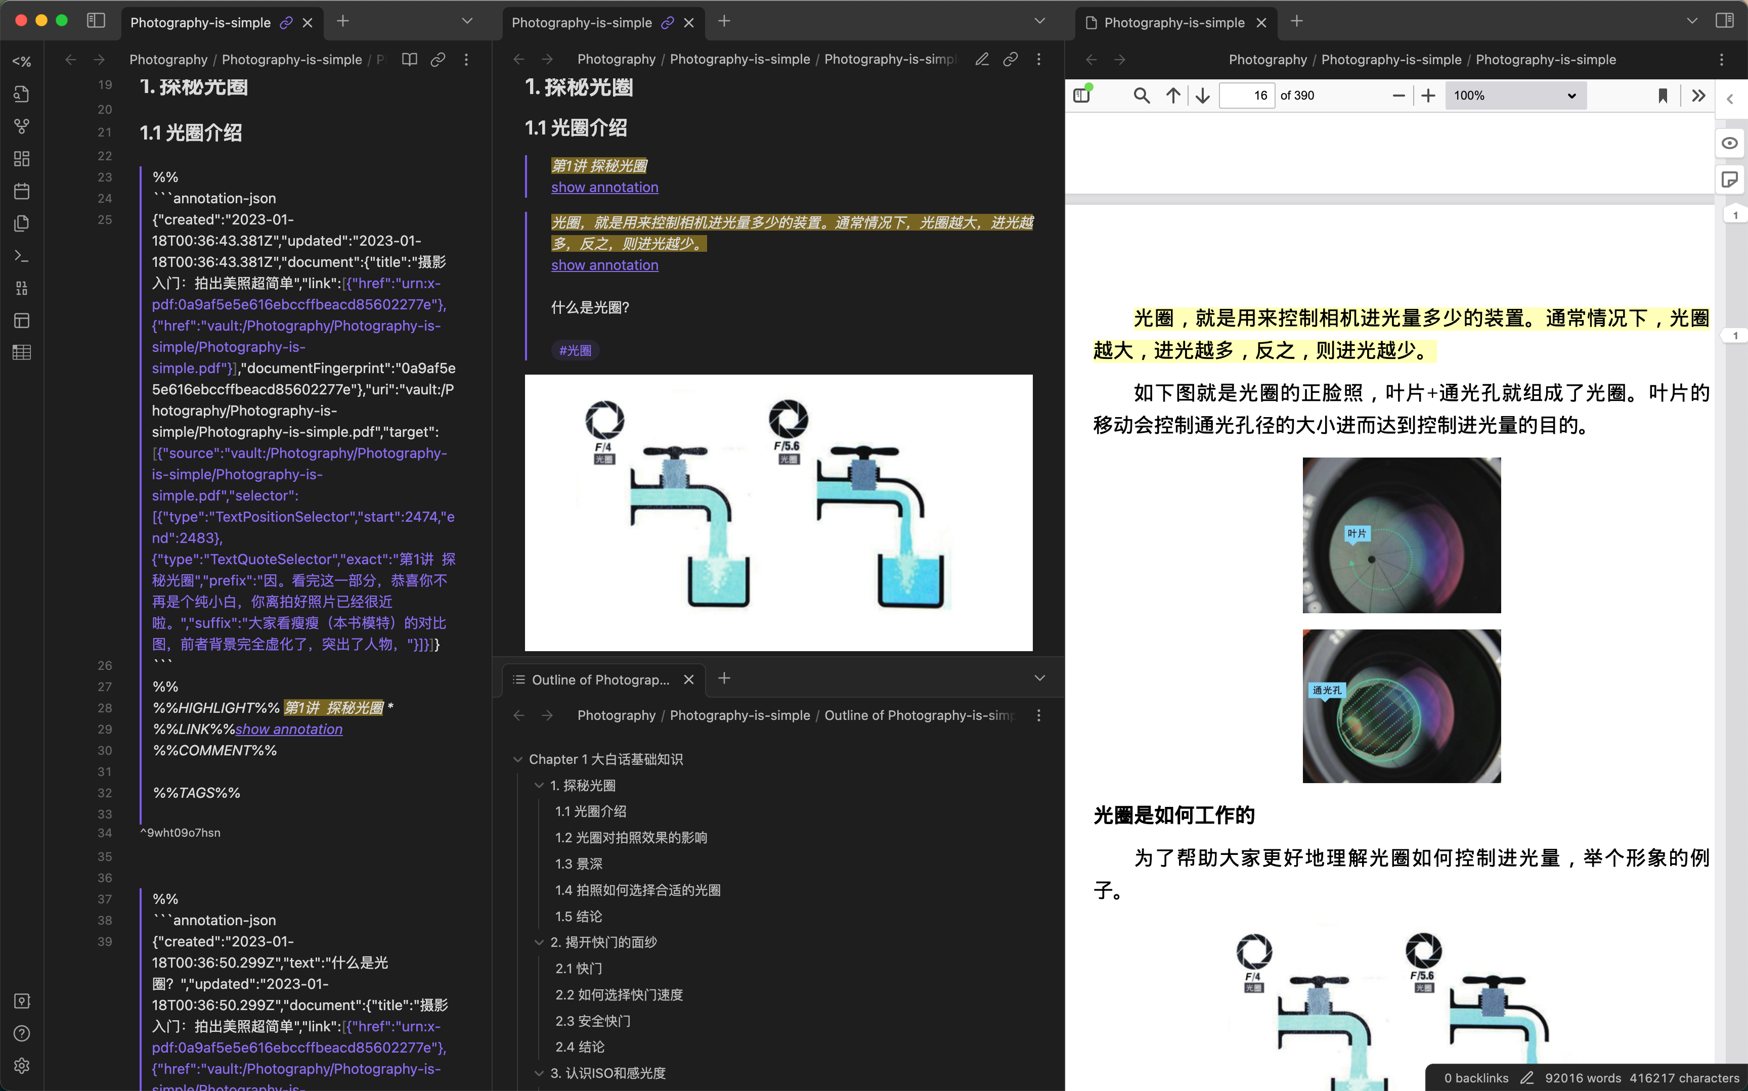The width and height of the screenshot is (1748, 1091).
Task: Click Photography breadcrumb in PDF pane
Action: click(1268, 60)
